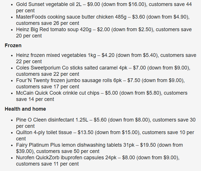Click the $9.00 vegetable oil price
This screenshot has height=171, width=201.
(94, 4)
